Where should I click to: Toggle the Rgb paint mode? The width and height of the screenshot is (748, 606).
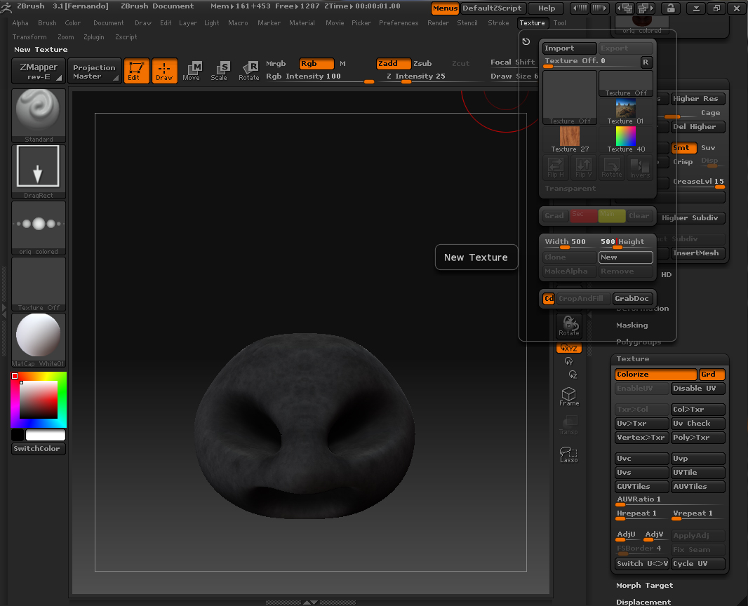[x=316, y=64]
